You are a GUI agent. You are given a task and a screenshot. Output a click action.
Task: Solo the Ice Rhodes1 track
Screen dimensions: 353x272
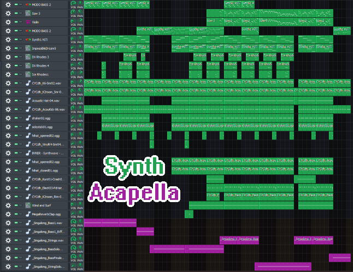[20, 74]
